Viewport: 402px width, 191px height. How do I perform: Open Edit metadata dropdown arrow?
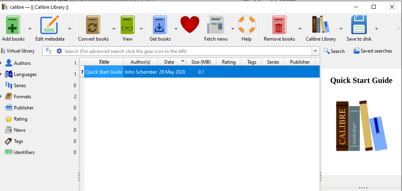pos(70,29)
